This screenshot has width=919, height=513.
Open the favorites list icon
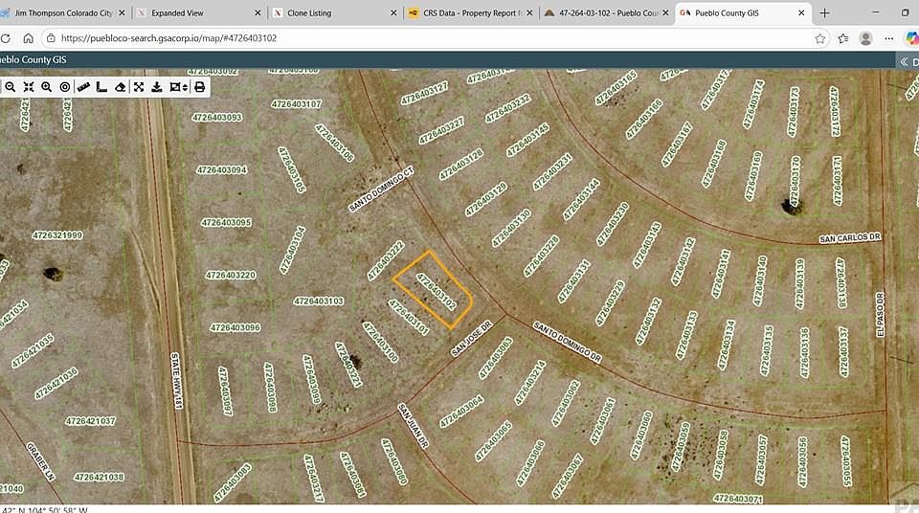[x=842, y=38]
